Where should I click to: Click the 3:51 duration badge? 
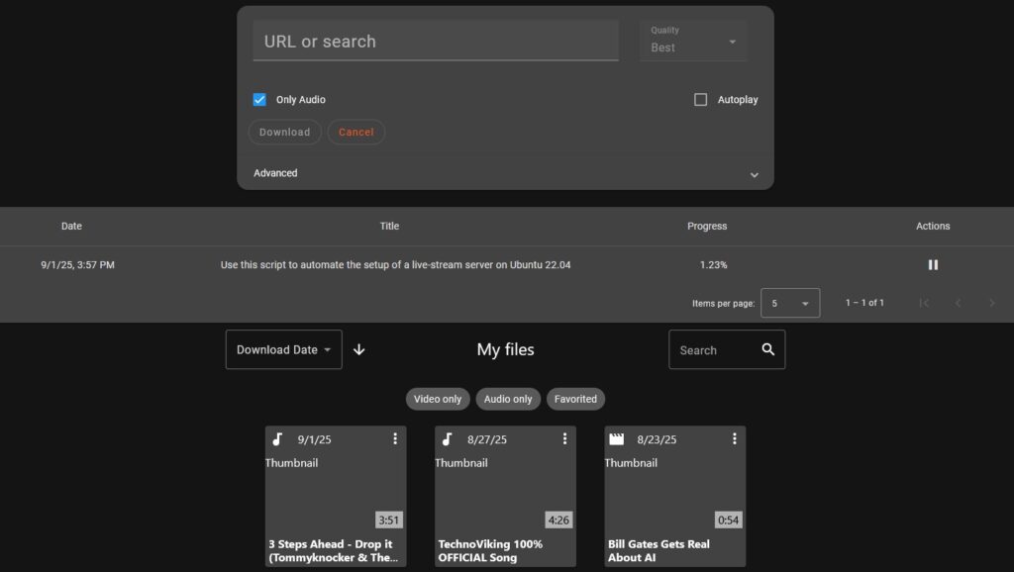[x=388, y=520]
